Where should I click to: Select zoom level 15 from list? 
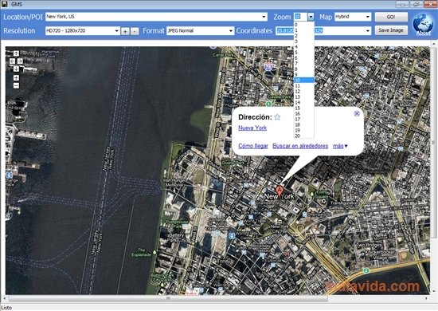coord(303,108)
